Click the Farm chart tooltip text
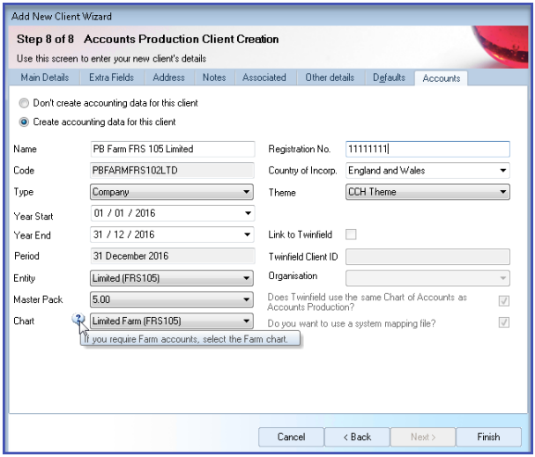535x457 pixels. (187, 339)
